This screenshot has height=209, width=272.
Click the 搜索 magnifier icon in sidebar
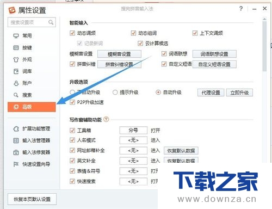(16, 95)
